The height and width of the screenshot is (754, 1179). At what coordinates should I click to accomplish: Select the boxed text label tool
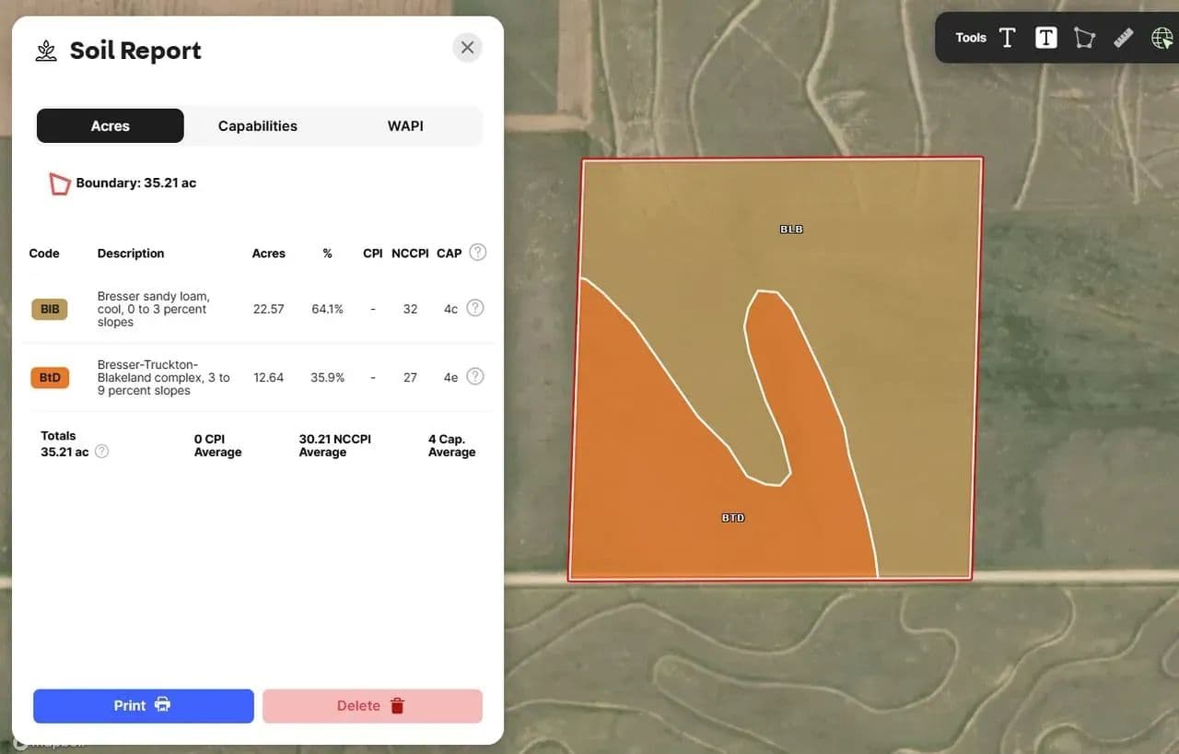1045,38
